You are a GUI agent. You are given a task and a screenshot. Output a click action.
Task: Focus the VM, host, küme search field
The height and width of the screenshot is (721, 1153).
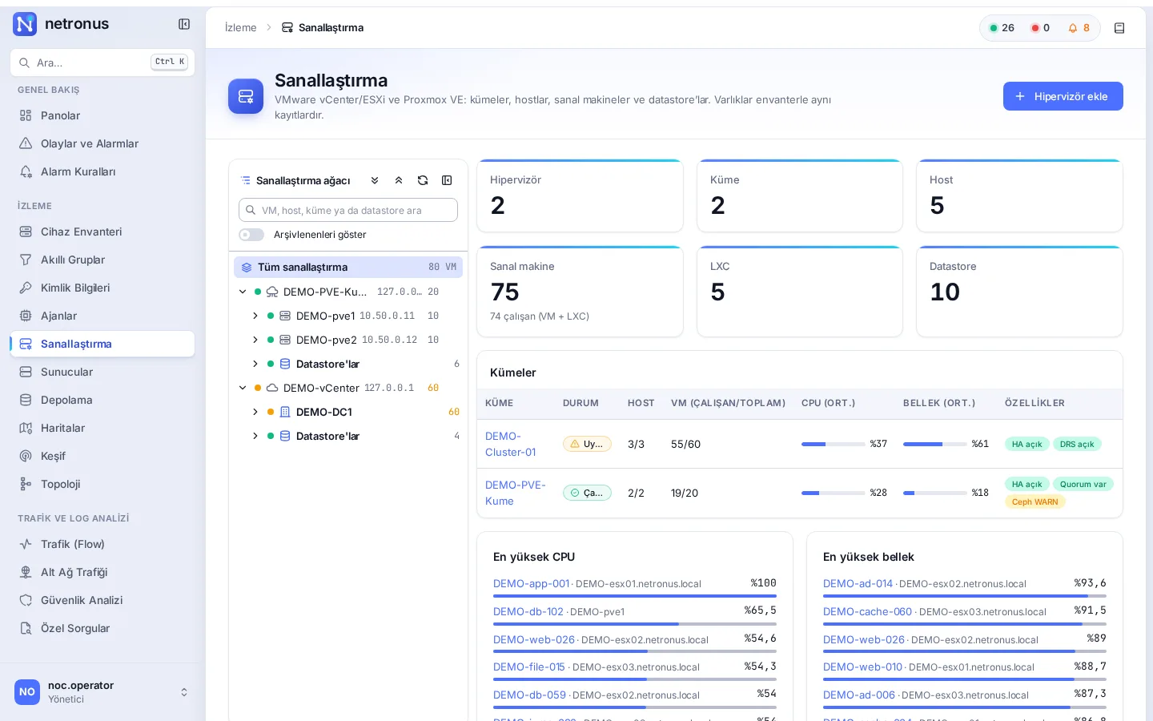tap(348, 210)
